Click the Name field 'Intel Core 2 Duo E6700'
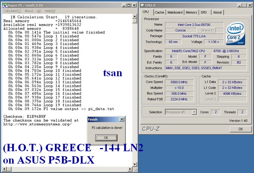Image resolution: width=254 pixels, height=173 pixels. [194, 25]
